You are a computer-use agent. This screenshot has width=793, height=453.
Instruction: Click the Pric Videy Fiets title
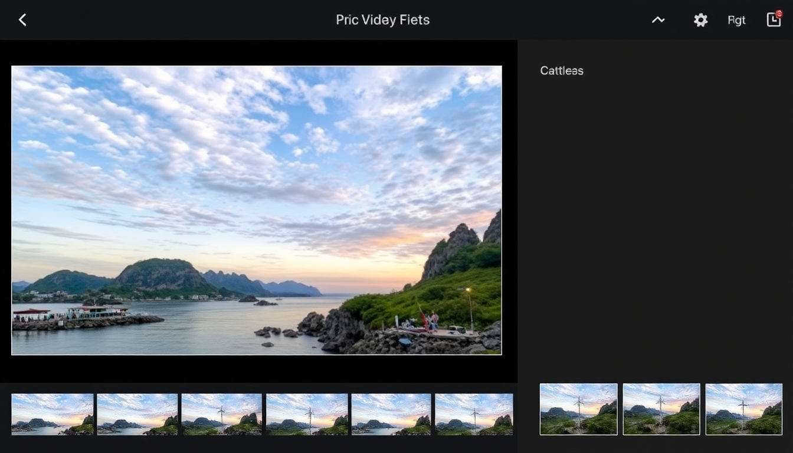click(x=382, y=19)
